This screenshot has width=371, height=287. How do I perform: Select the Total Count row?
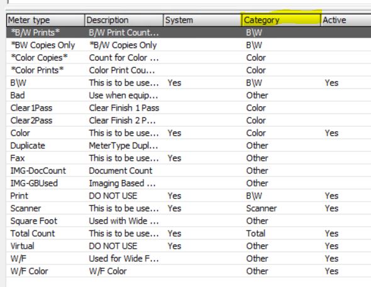coord(189,234)
